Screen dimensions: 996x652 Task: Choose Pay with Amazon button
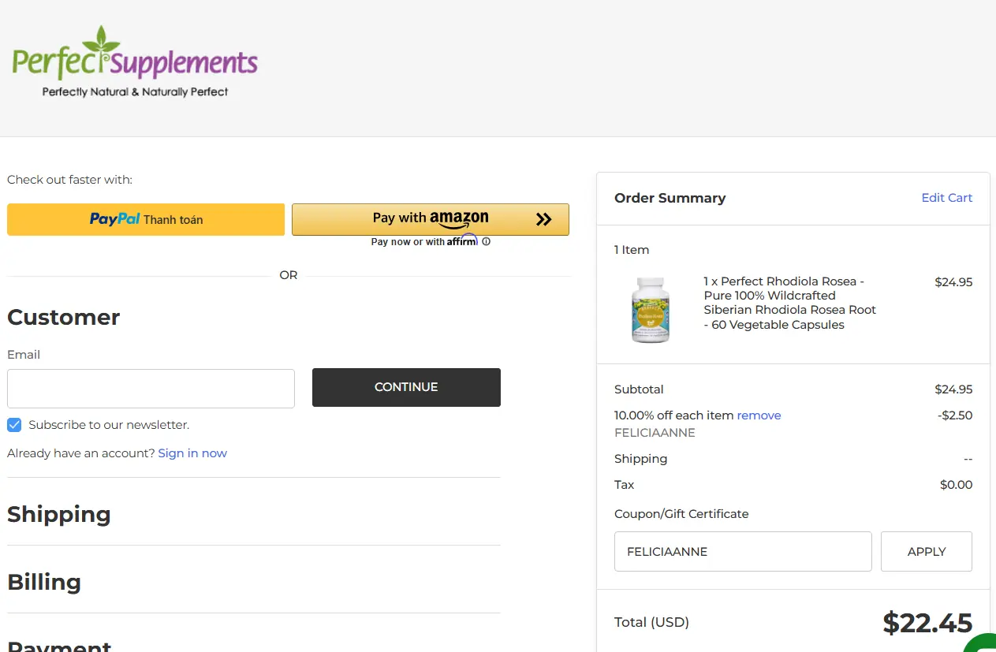pos(430,219)
